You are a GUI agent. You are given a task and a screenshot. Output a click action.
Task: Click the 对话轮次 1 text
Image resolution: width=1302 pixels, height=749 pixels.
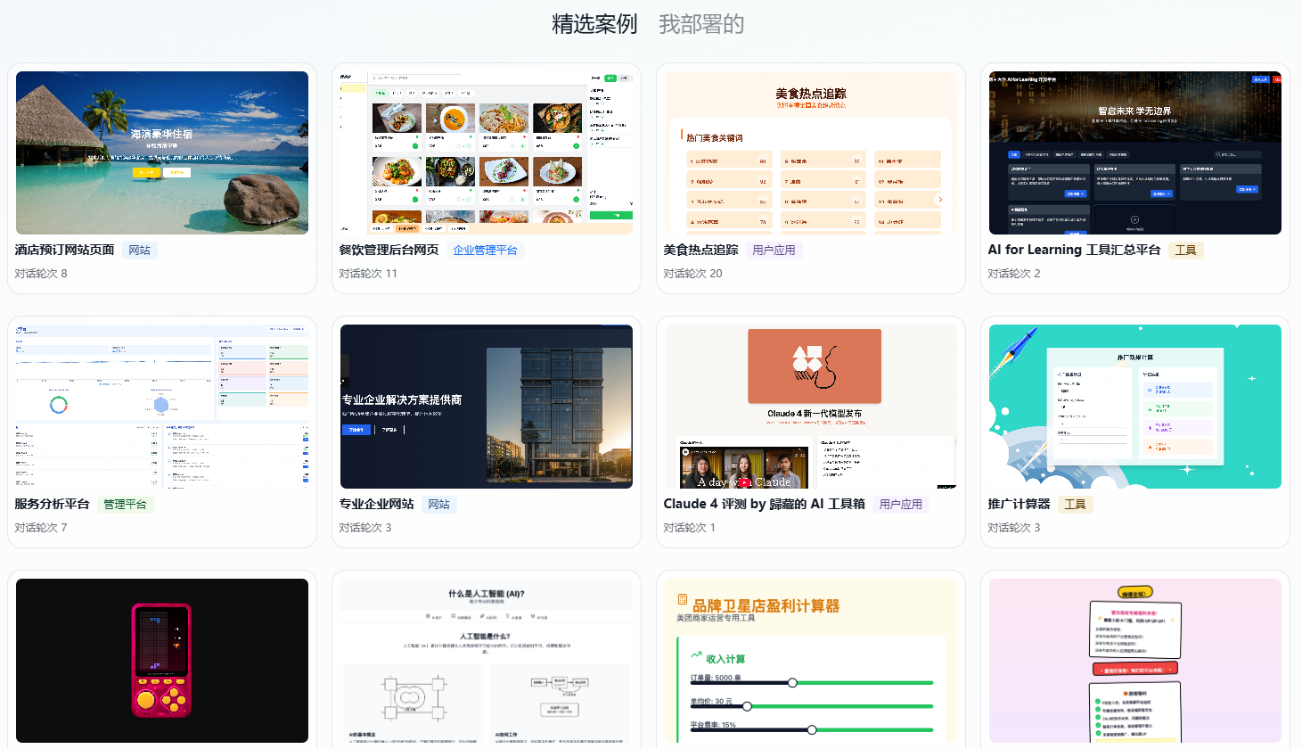(690, 528)
